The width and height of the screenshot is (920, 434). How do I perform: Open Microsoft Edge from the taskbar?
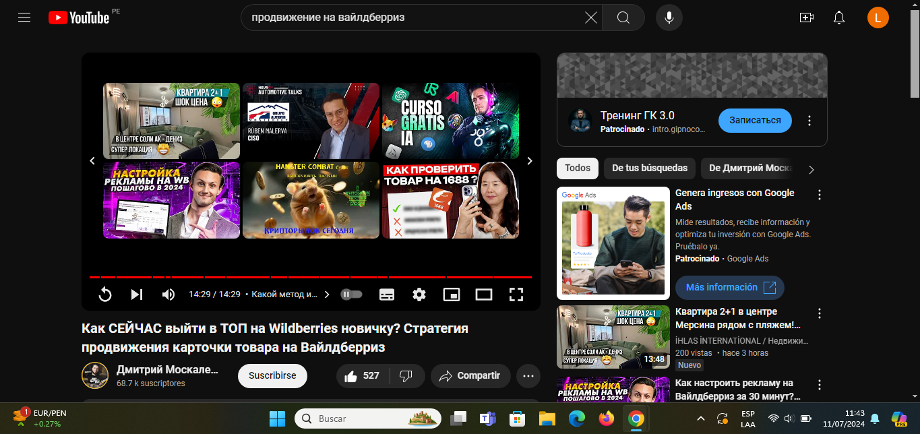pyautogui.click(x=576, y=418)
